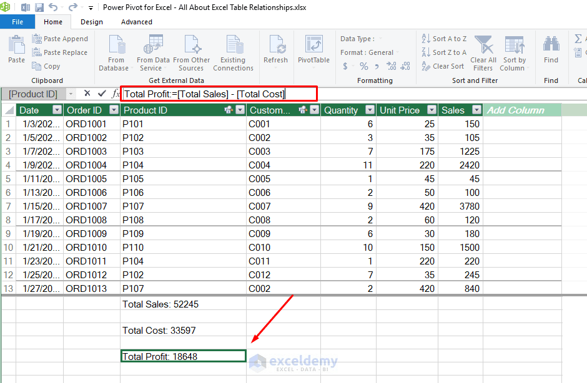Open From Data Service menu
This screenshot has width=587, height=383.
point(153,53)
